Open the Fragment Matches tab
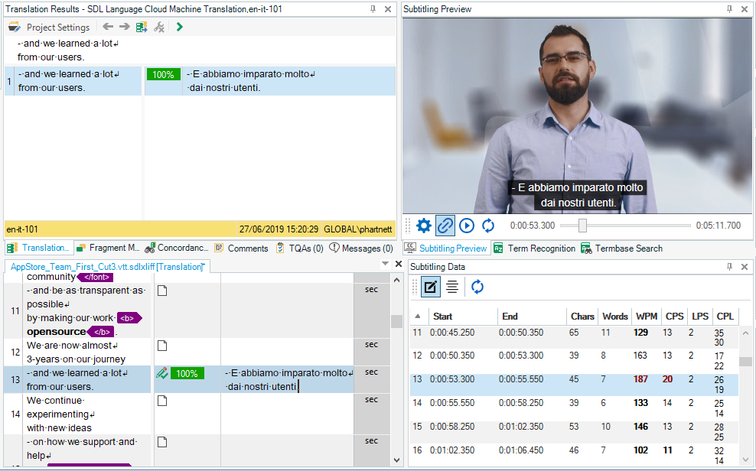The image size is (756, 471). click(x=108, y=248)
